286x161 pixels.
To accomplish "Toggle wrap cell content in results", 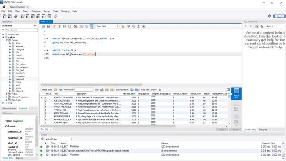I will coord(160,90).
